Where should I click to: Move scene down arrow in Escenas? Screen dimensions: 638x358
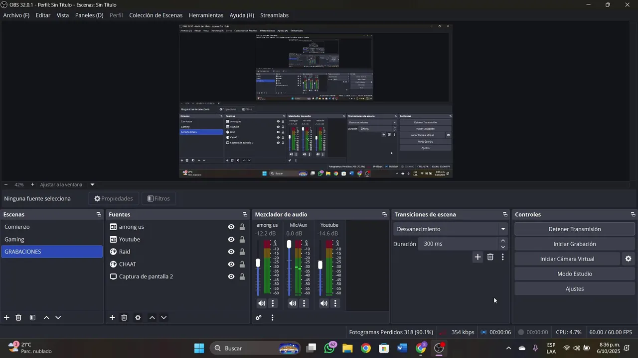[x=58, y=318]
